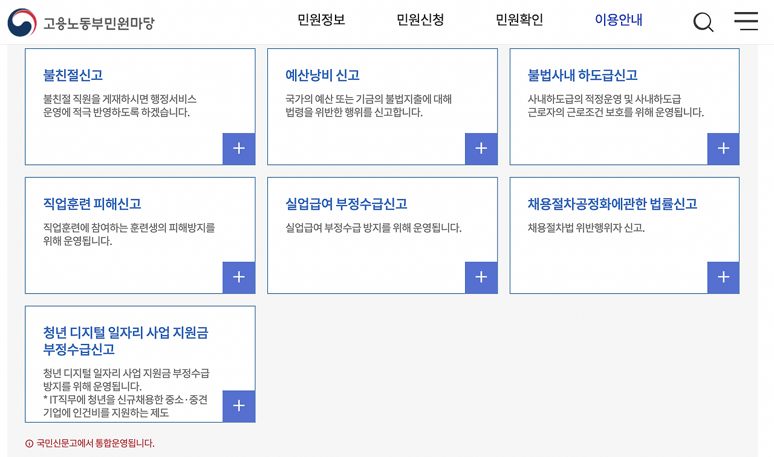Image resolution: width=774 pixels, height=457 pixels.
Task: Click the Ministry of Employment logo
Action: (x=79, y=22)
